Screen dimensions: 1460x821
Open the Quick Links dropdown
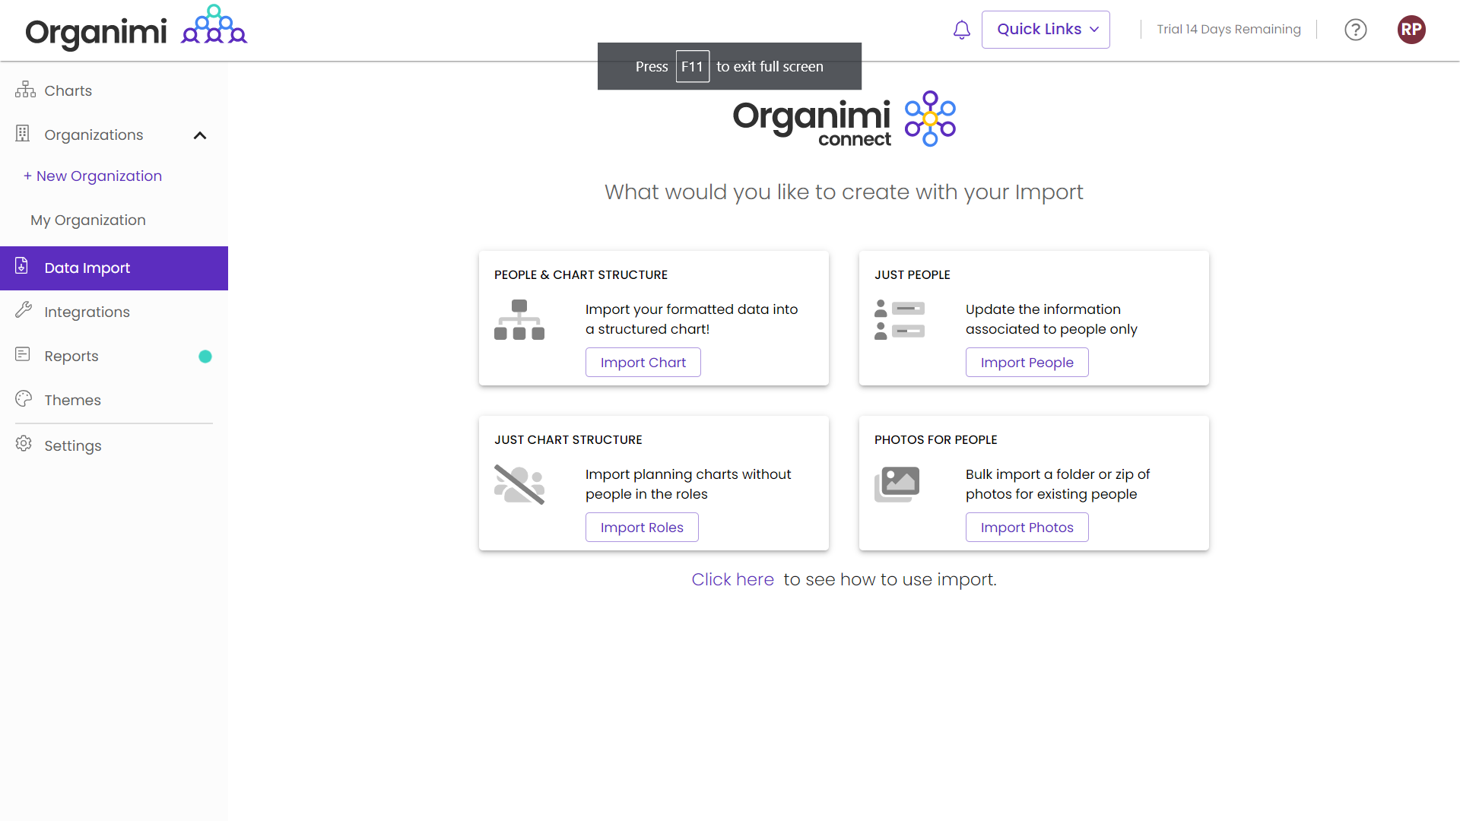tap(1046, 30)
